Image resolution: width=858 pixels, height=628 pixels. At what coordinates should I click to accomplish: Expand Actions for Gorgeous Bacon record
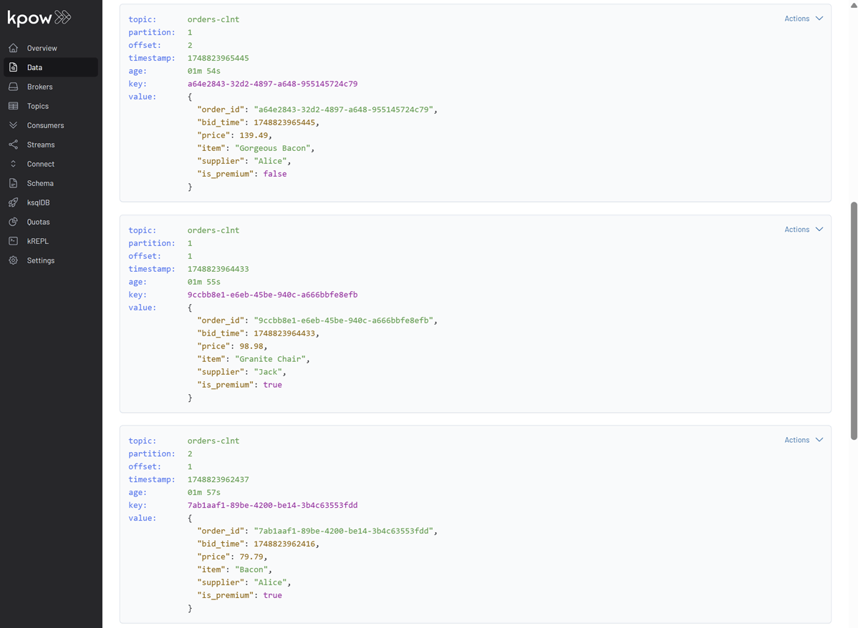point(803,19)
